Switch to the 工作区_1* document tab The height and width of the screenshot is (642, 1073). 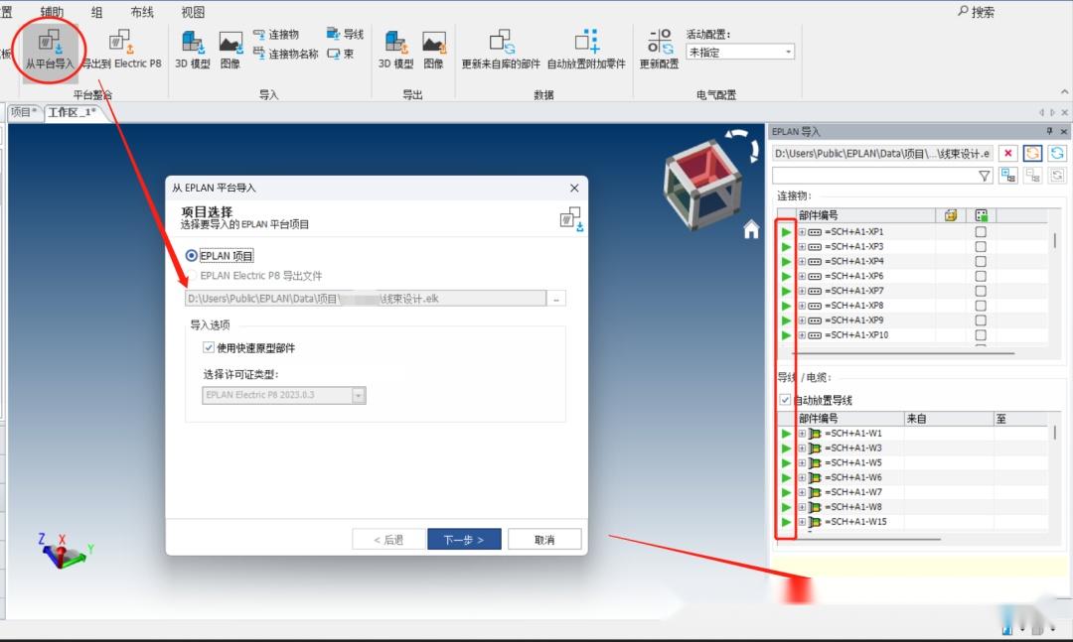coord(73,112)
